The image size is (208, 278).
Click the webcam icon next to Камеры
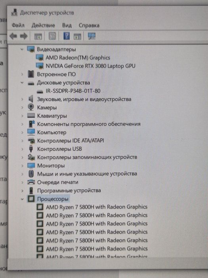tap(31, 107)
